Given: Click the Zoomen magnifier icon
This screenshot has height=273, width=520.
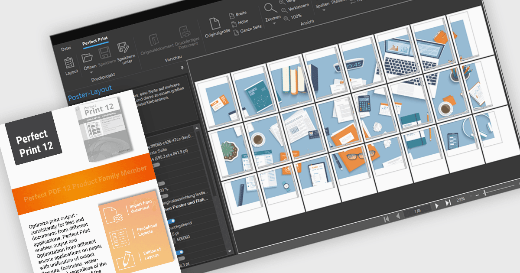Looking at the screenshot, I should click(x=271, y=8).
